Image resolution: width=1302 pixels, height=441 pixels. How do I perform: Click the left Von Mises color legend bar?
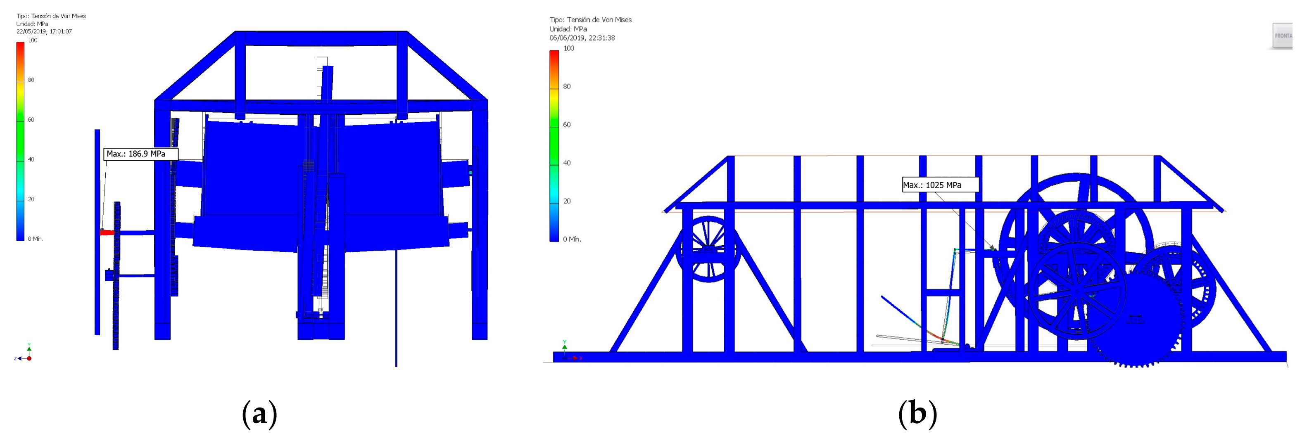tap(20, 142)
